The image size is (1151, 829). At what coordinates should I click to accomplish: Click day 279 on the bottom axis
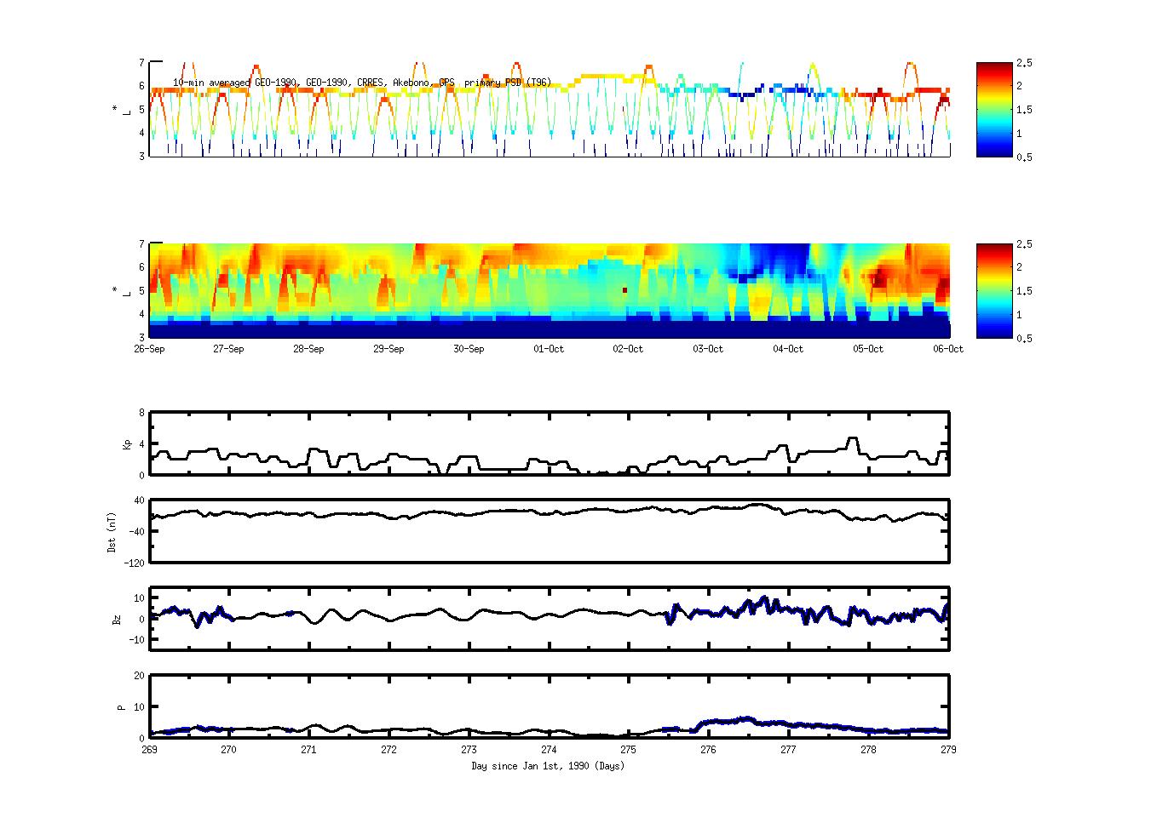[947, 750]
